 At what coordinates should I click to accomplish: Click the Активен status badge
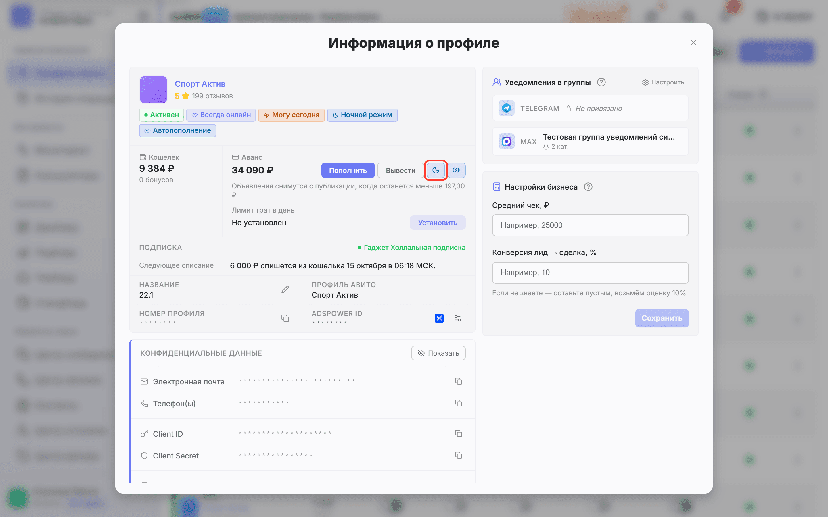click(161, 115)
